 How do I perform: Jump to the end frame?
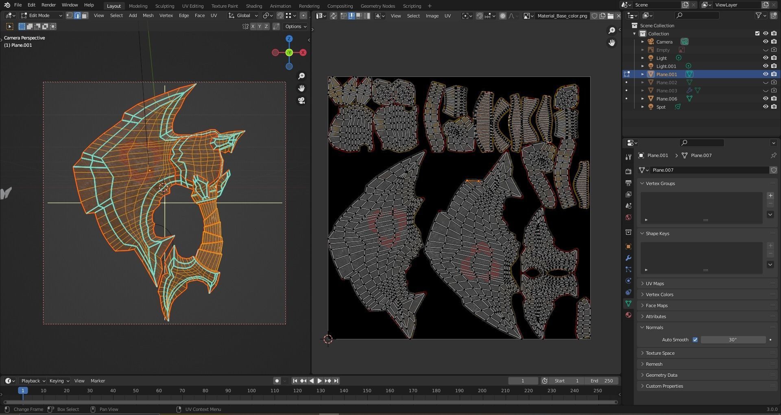tap(336, 381)
